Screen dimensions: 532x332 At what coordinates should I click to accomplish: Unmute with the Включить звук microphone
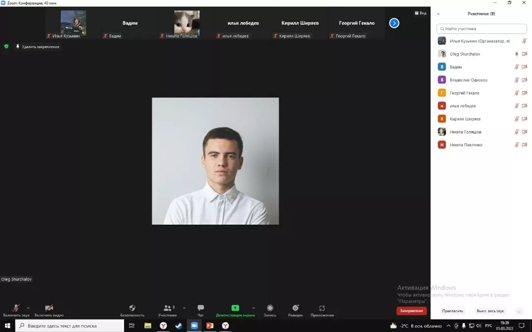(16, 308)
